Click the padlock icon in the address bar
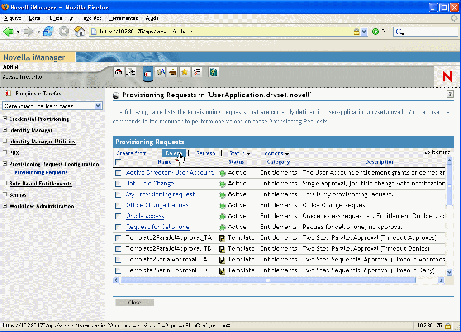The image size is (461, 332). pyautogui.click(x=356, y=32)
